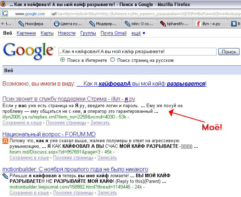Click the pencil icon on mkn: О со… tab
Viewport: 241px width, 197px height.
tap(128, 24)
